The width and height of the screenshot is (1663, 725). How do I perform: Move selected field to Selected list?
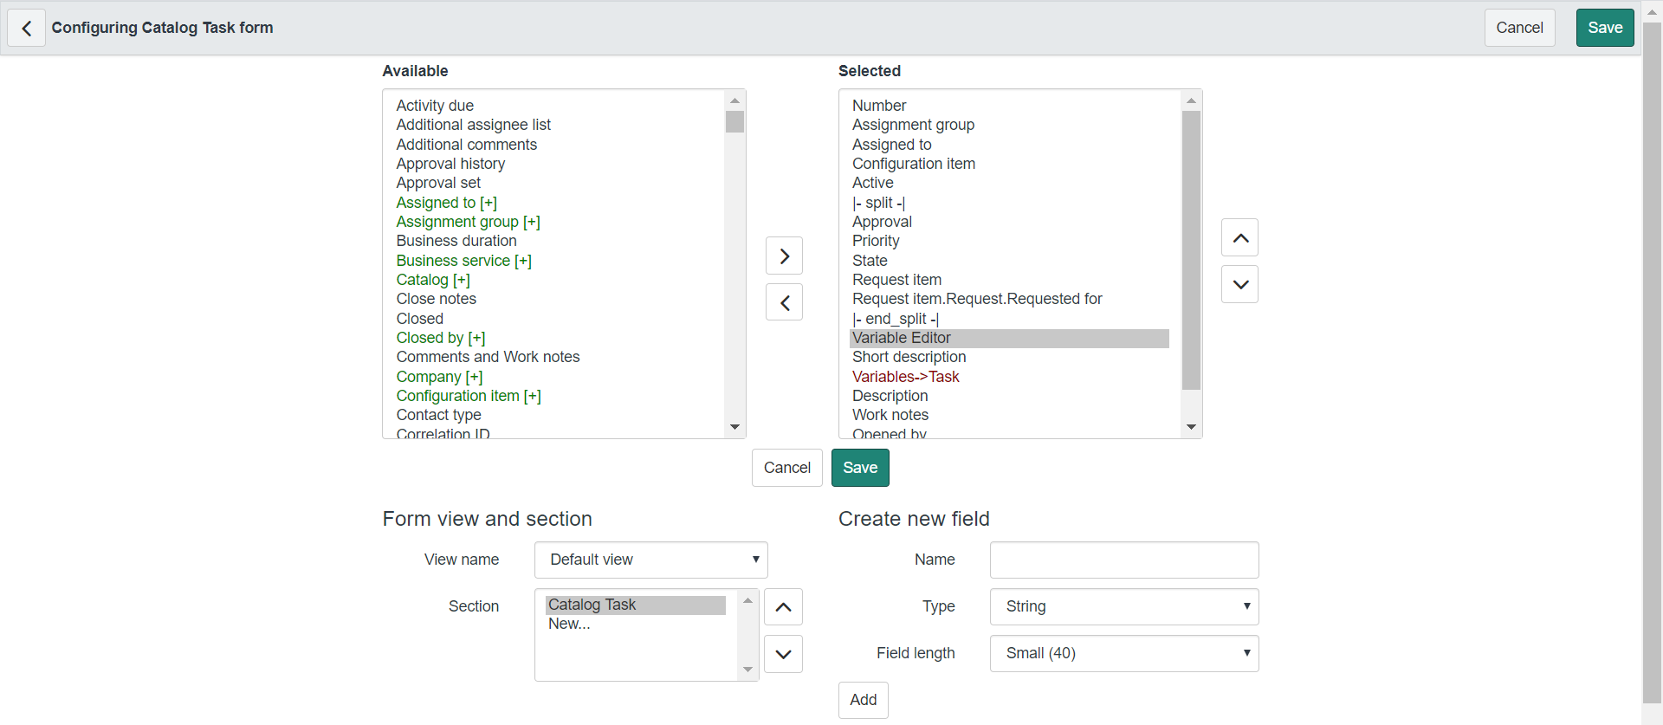click(x=784, y=256)
